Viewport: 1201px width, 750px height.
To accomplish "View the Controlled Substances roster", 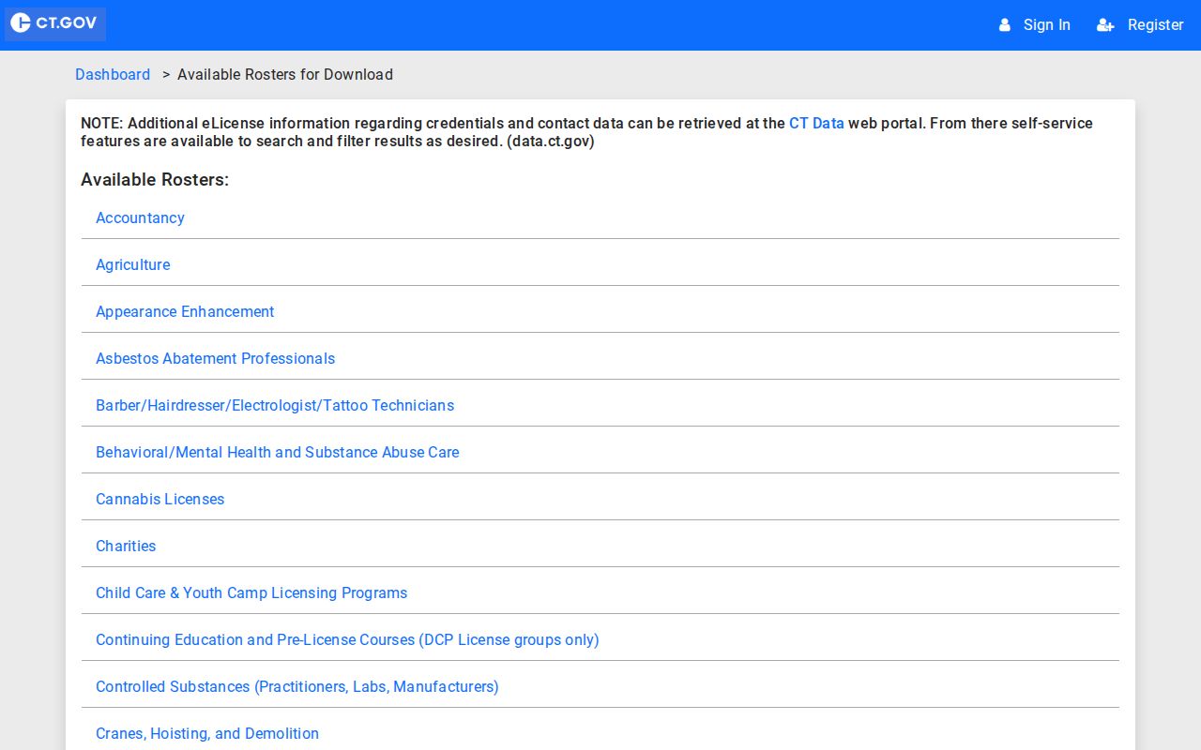I will [x=297, y=686].
